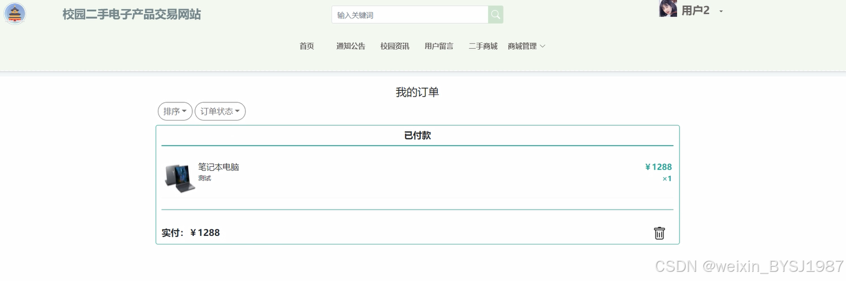Image resolution: width=846 pixels, height=281 pixels.
Task: Click the 已付款 order status header
Action: (417, 135)
